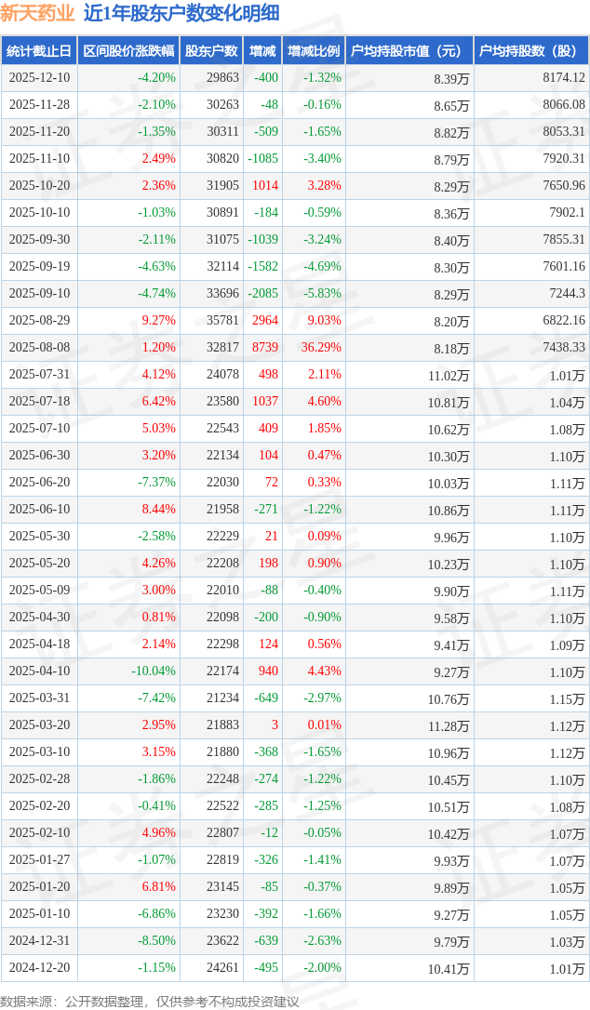
Task: Select the 8739 shareholder increase value
Action: click(x=264, y=348)
